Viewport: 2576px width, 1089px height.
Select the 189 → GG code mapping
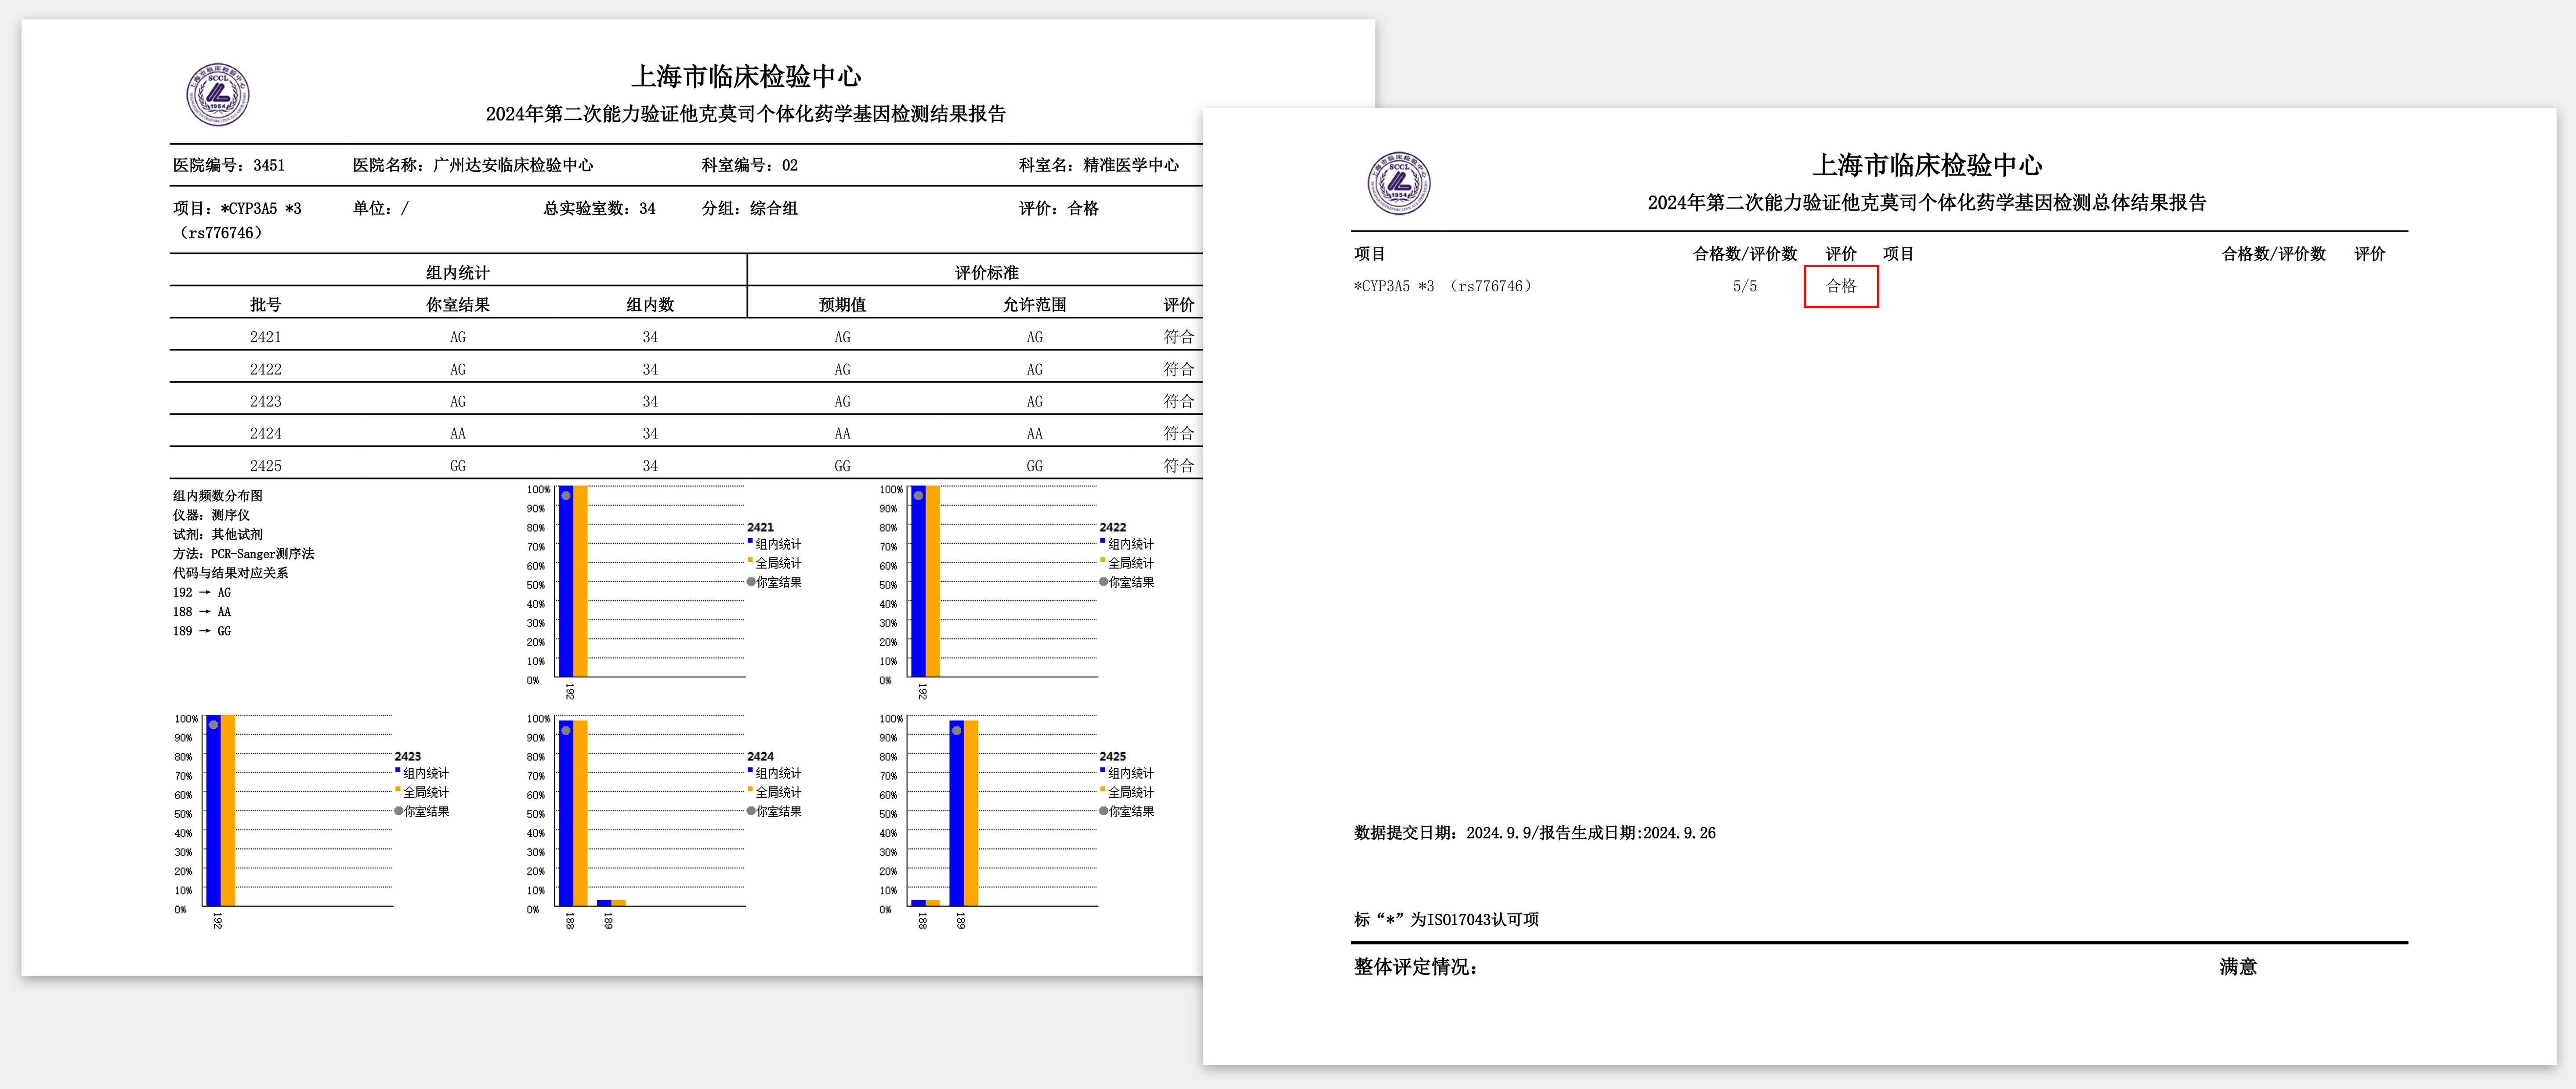click(x=202, y=631)
